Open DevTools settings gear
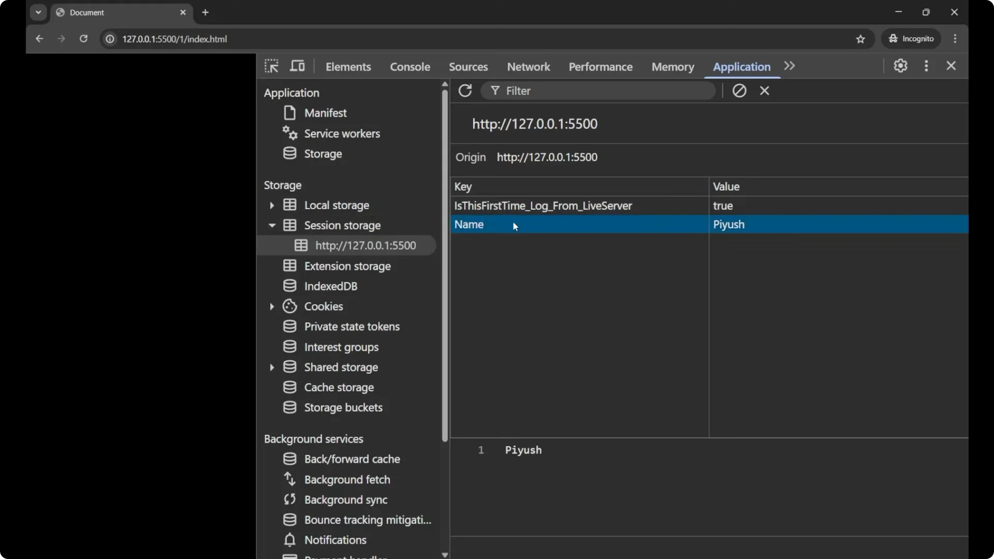 tap(900, 66)
